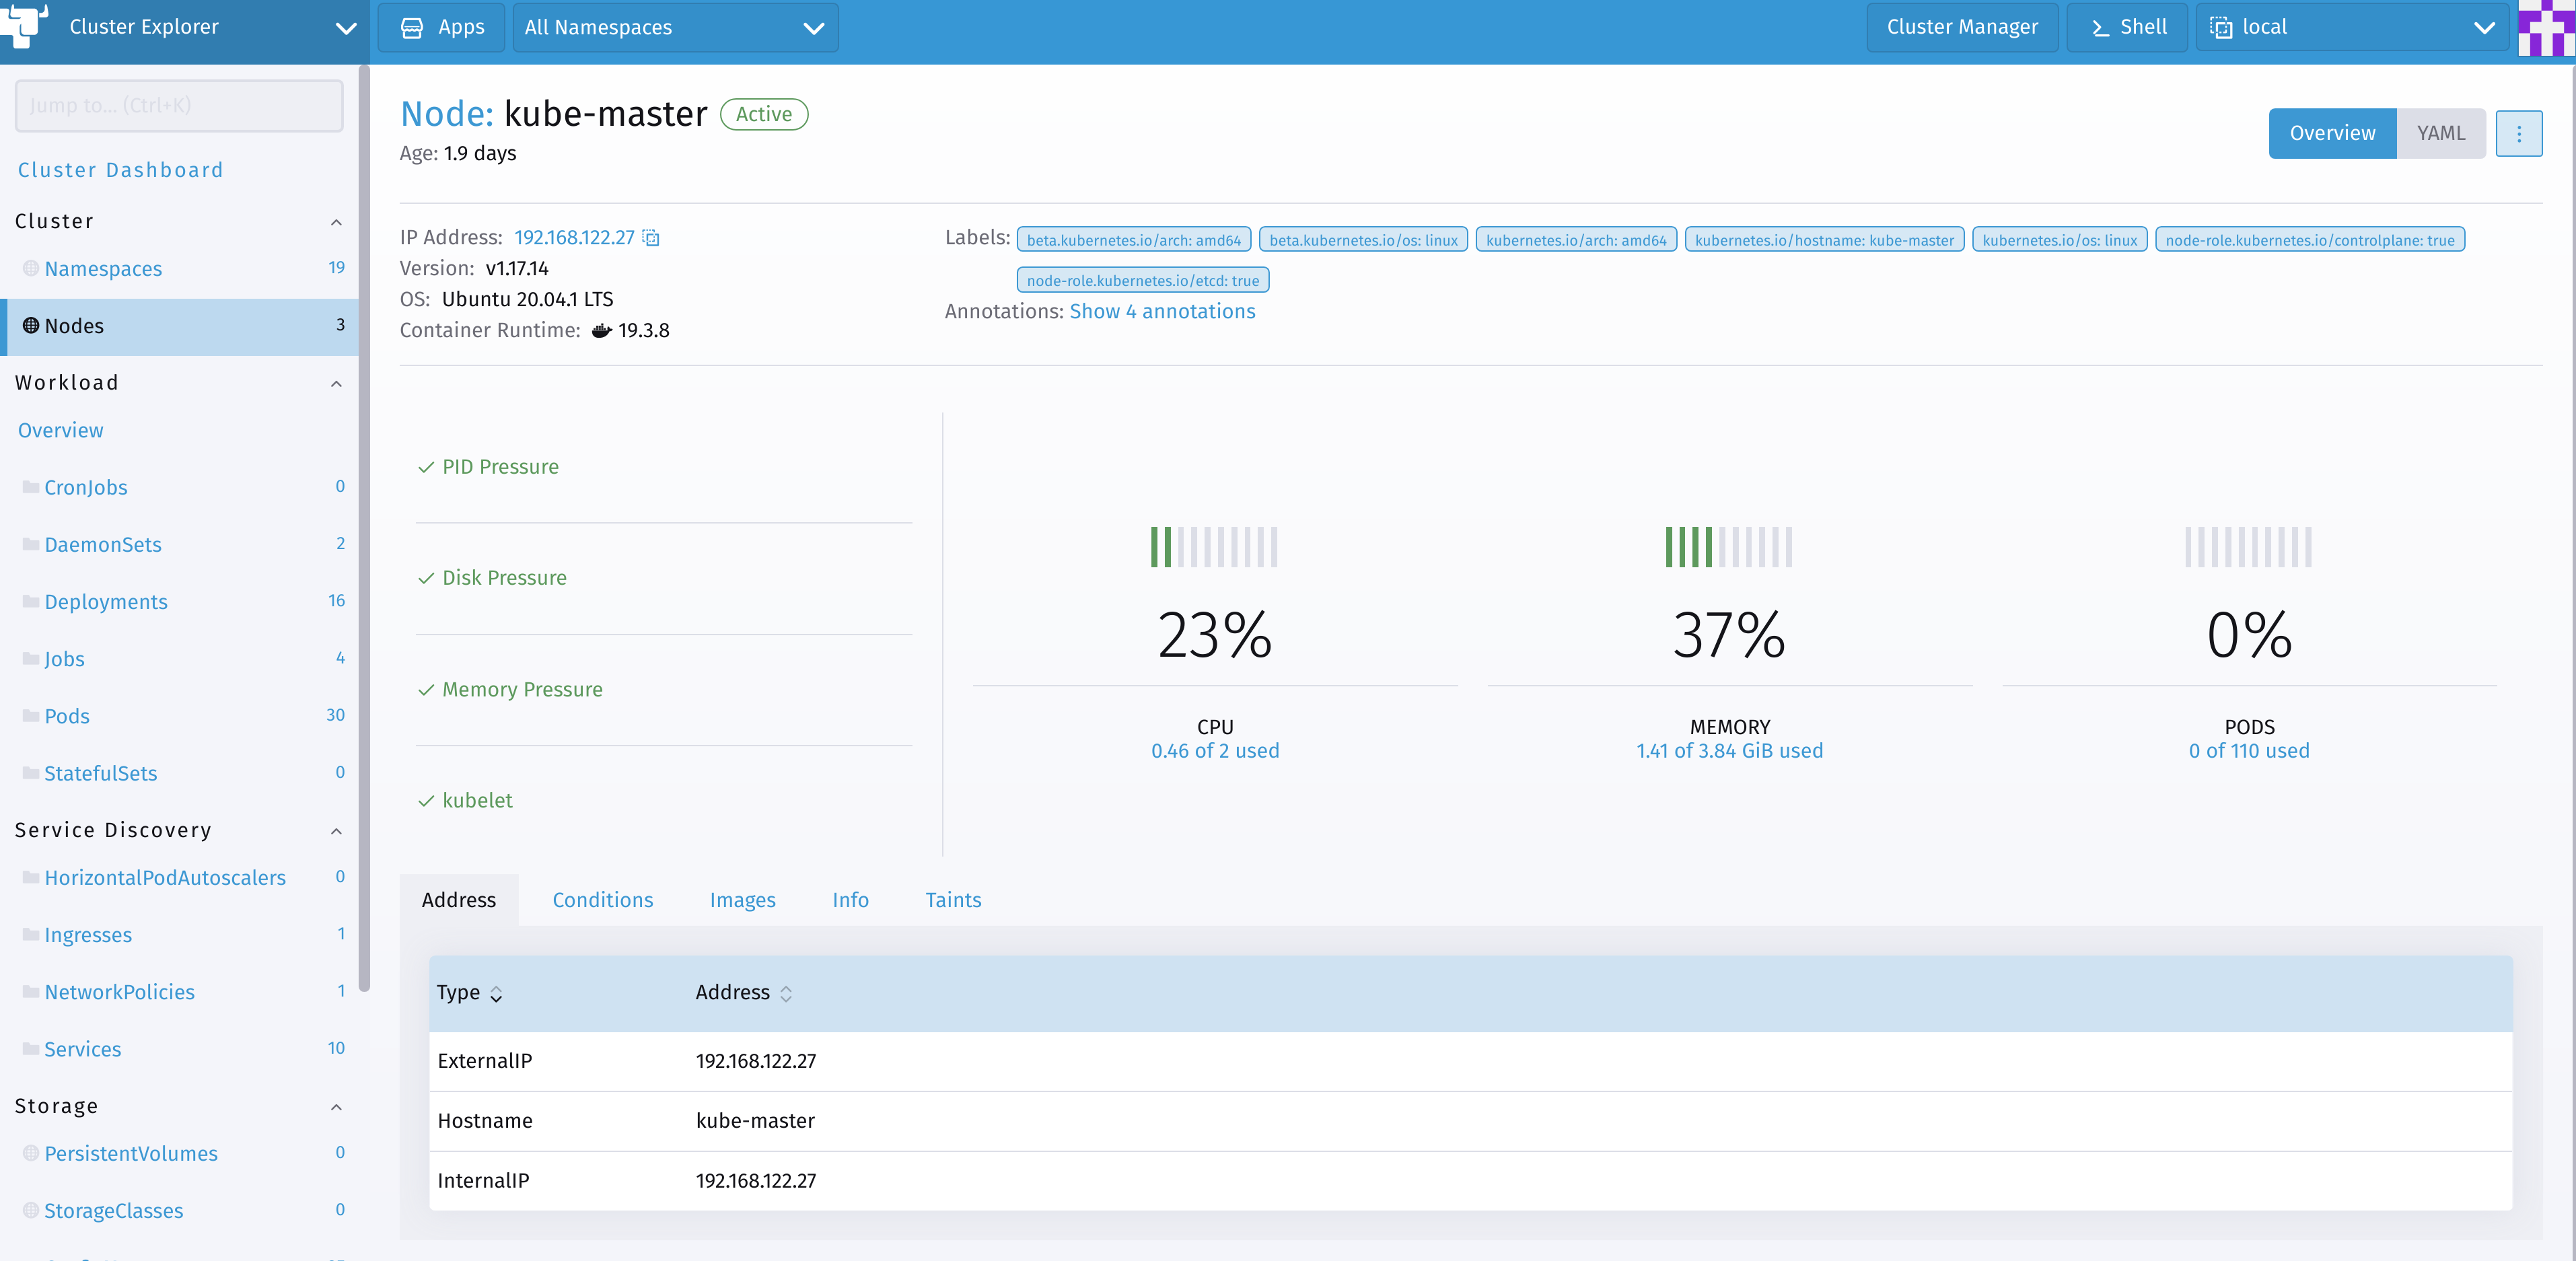Sort the table by Address column
Image resolution: width=2576 pixels, height=1261 pixels.
click(786, 993)
